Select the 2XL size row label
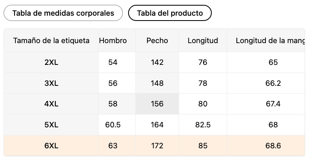The width and height of the screenshot is (312, 162). point(51,62)
